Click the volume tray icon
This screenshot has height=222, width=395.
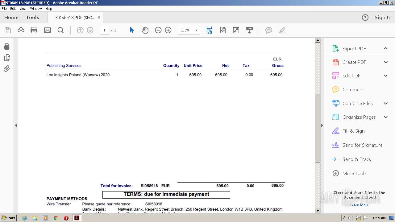click(x=351, y=218)
